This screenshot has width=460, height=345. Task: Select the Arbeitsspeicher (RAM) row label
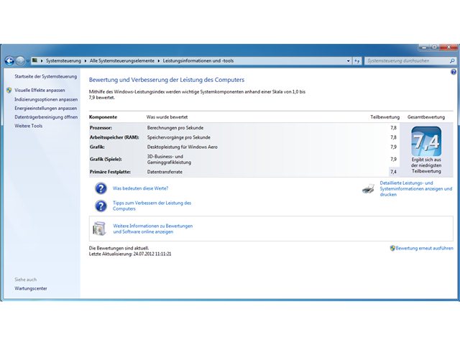(114, 137)
